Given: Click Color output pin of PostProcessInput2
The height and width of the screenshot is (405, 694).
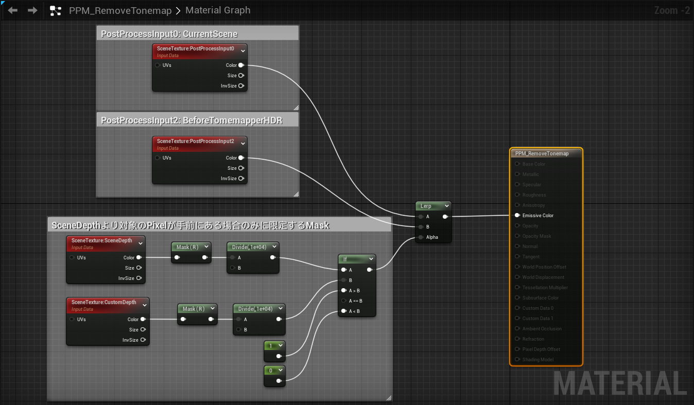Looking at the screenshot, I should [241, 158].
